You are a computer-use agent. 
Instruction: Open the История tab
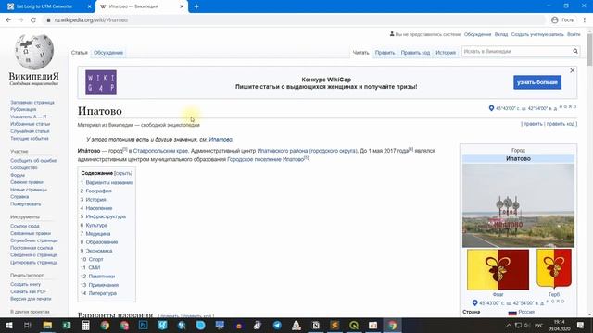(x=446, y=53)
